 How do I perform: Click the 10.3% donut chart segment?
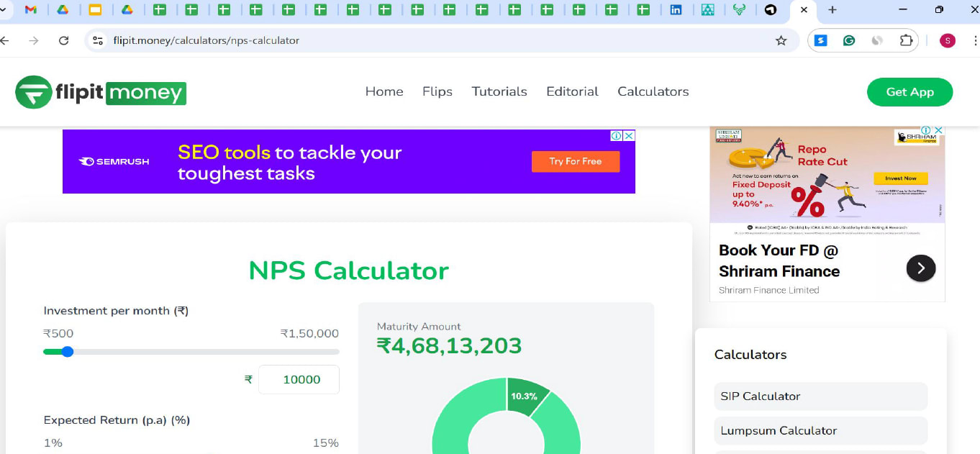coord(525,395)
